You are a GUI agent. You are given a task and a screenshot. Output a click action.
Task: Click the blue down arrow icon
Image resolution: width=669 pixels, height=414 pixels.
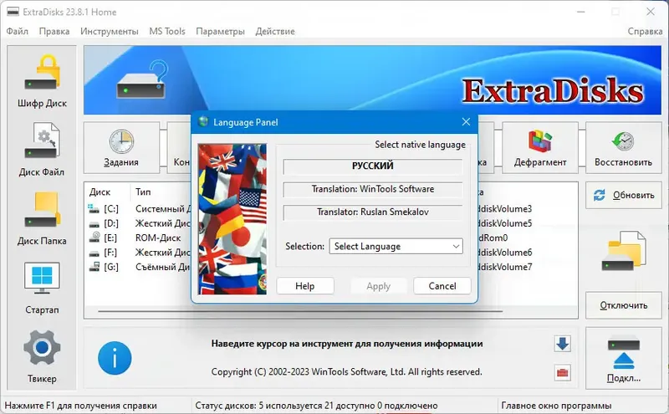563,344
